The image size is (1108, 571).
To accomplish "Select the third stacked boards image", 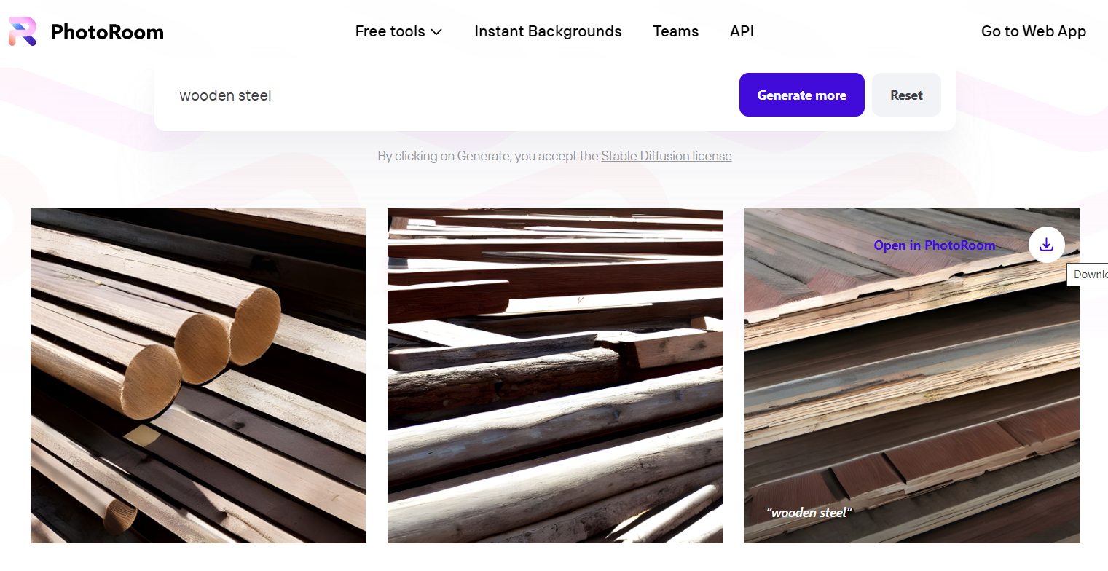I will (x=912, y=376).
